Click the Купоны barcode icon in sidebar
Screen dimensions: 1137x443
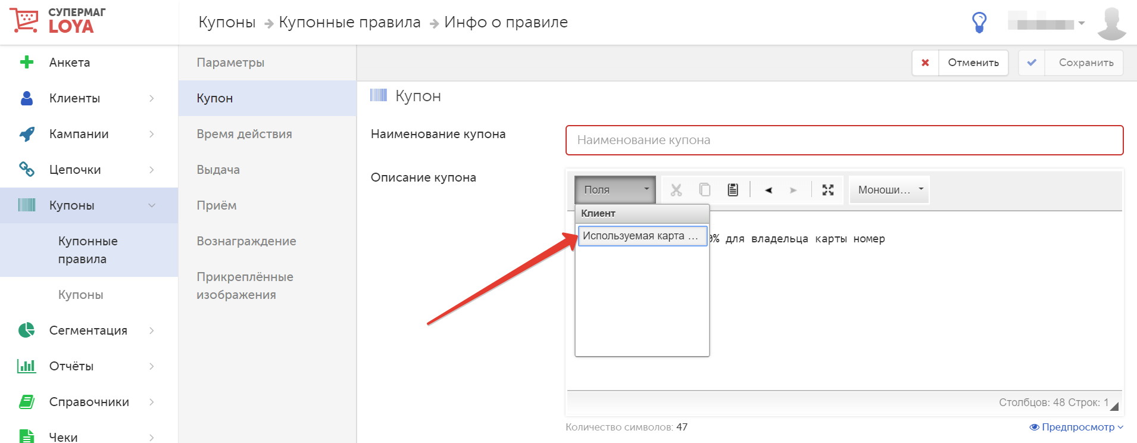[27, 205]
